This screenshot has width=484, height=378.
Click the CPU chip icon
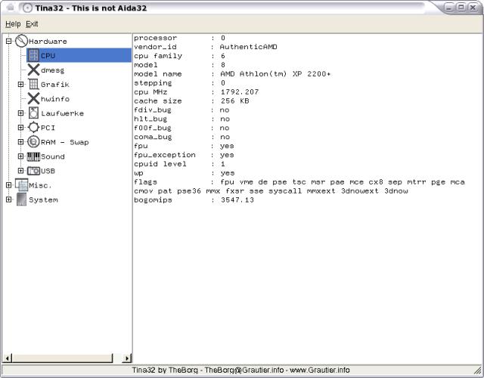click(33, 55)
